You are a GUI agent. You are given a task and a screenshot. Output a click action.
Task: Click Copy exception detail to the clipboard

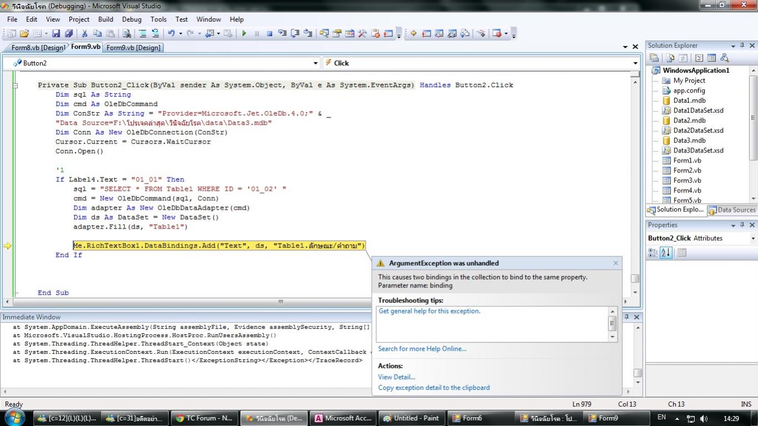(433, 388)
